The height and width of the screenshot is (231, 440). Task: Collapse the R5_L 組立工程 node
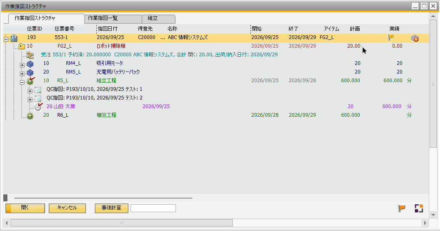tap(22, 83)
